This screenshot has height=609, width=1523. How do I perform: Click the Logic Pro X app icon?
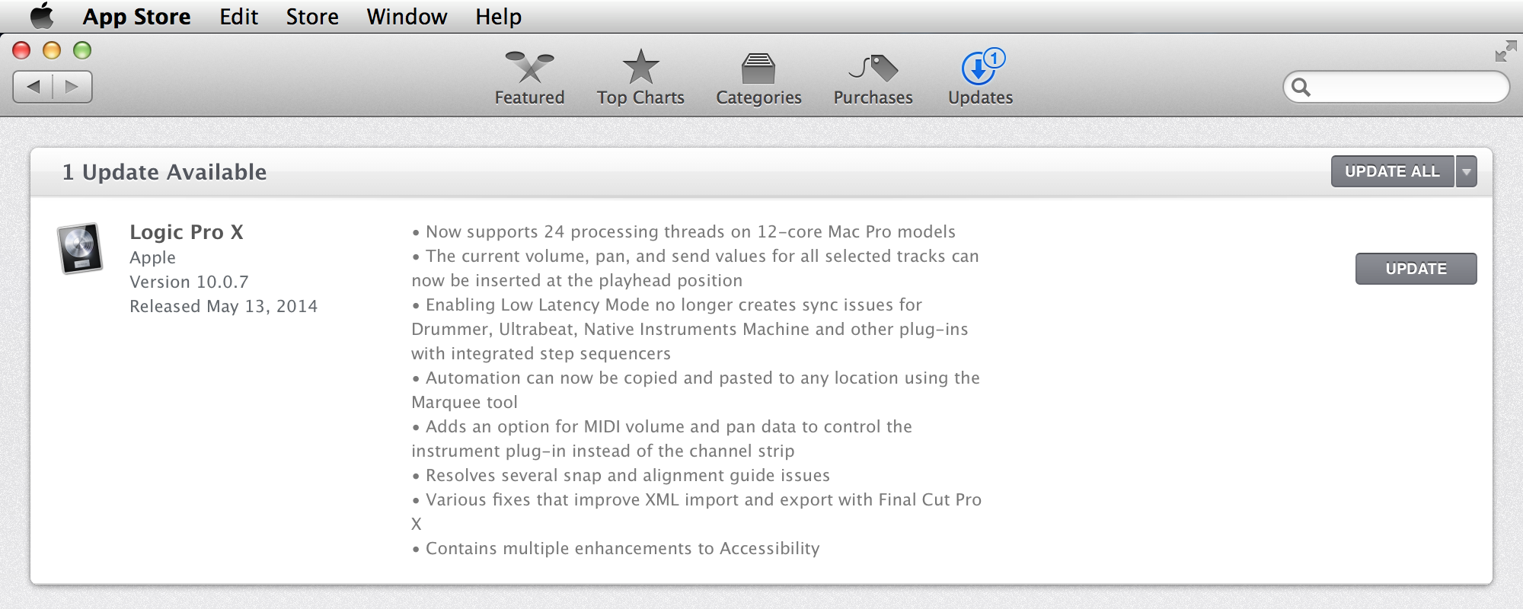[x=80, y=248]
